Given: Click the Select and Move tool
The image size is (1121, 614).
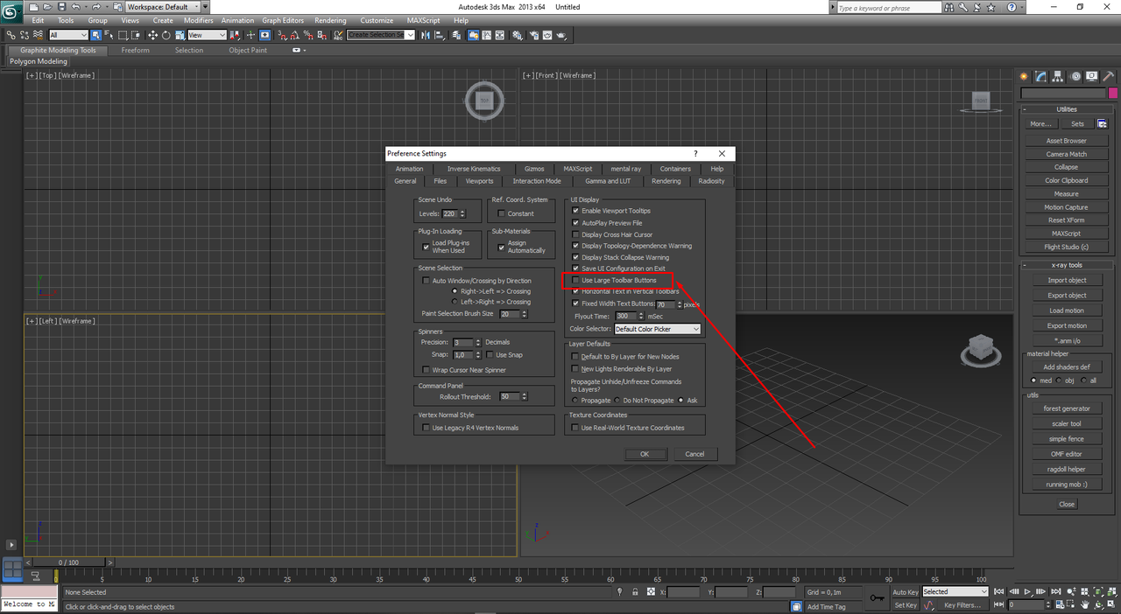Looking at the screenshot, I should point(152,35).
